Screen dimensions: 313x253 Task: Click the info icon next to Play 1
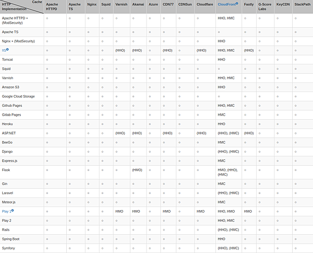(13, 211)
